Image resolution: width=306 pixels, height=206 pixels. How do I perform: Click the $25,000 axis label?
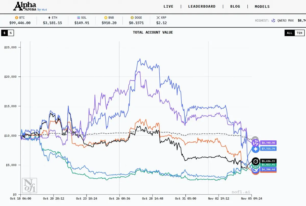(x=11, y=47)
